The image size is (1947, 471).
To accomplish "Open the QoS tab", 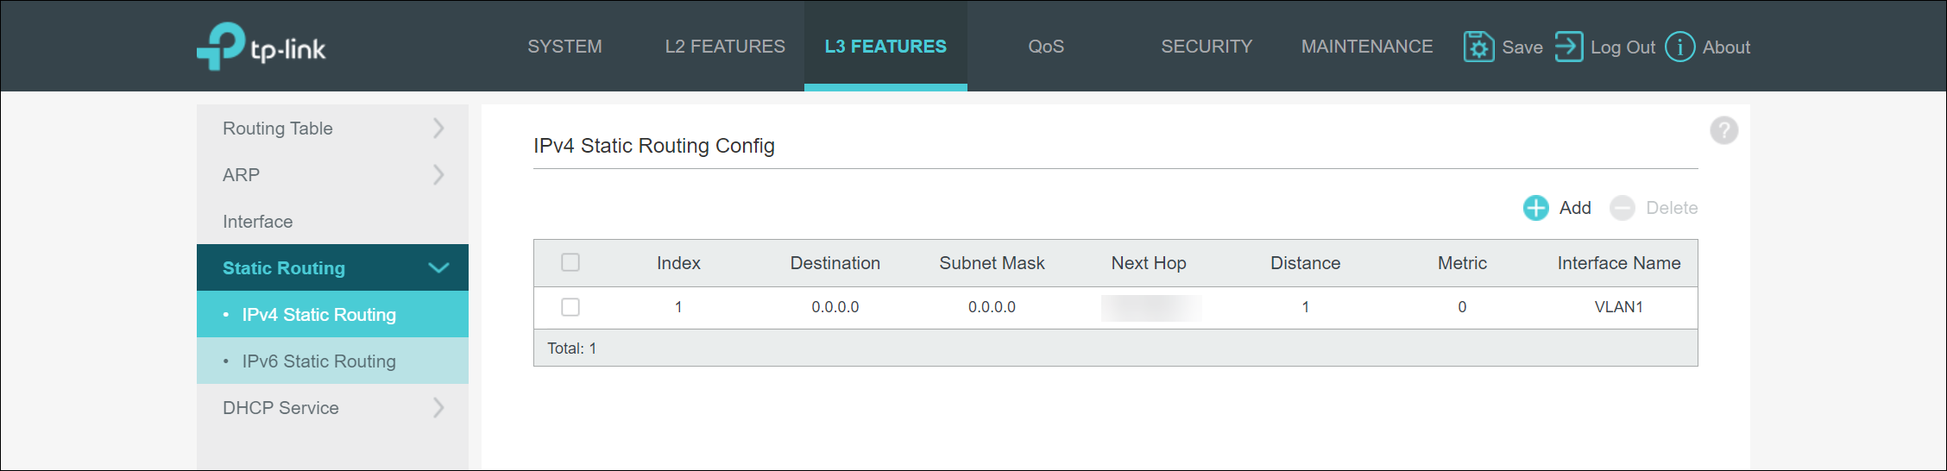I will tap(1045, 47).
